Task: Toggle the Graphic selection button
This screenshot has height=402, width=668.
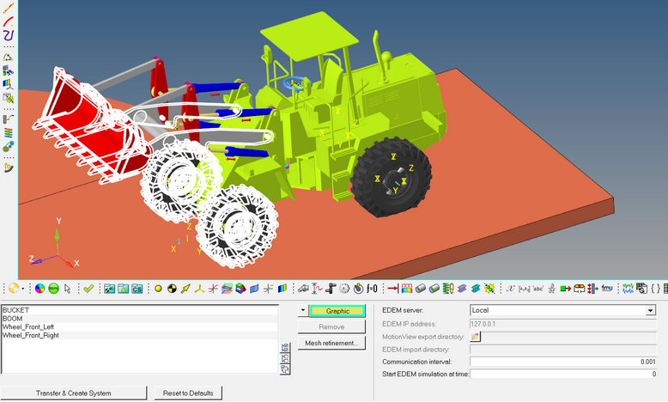Action: pos(337,311)
